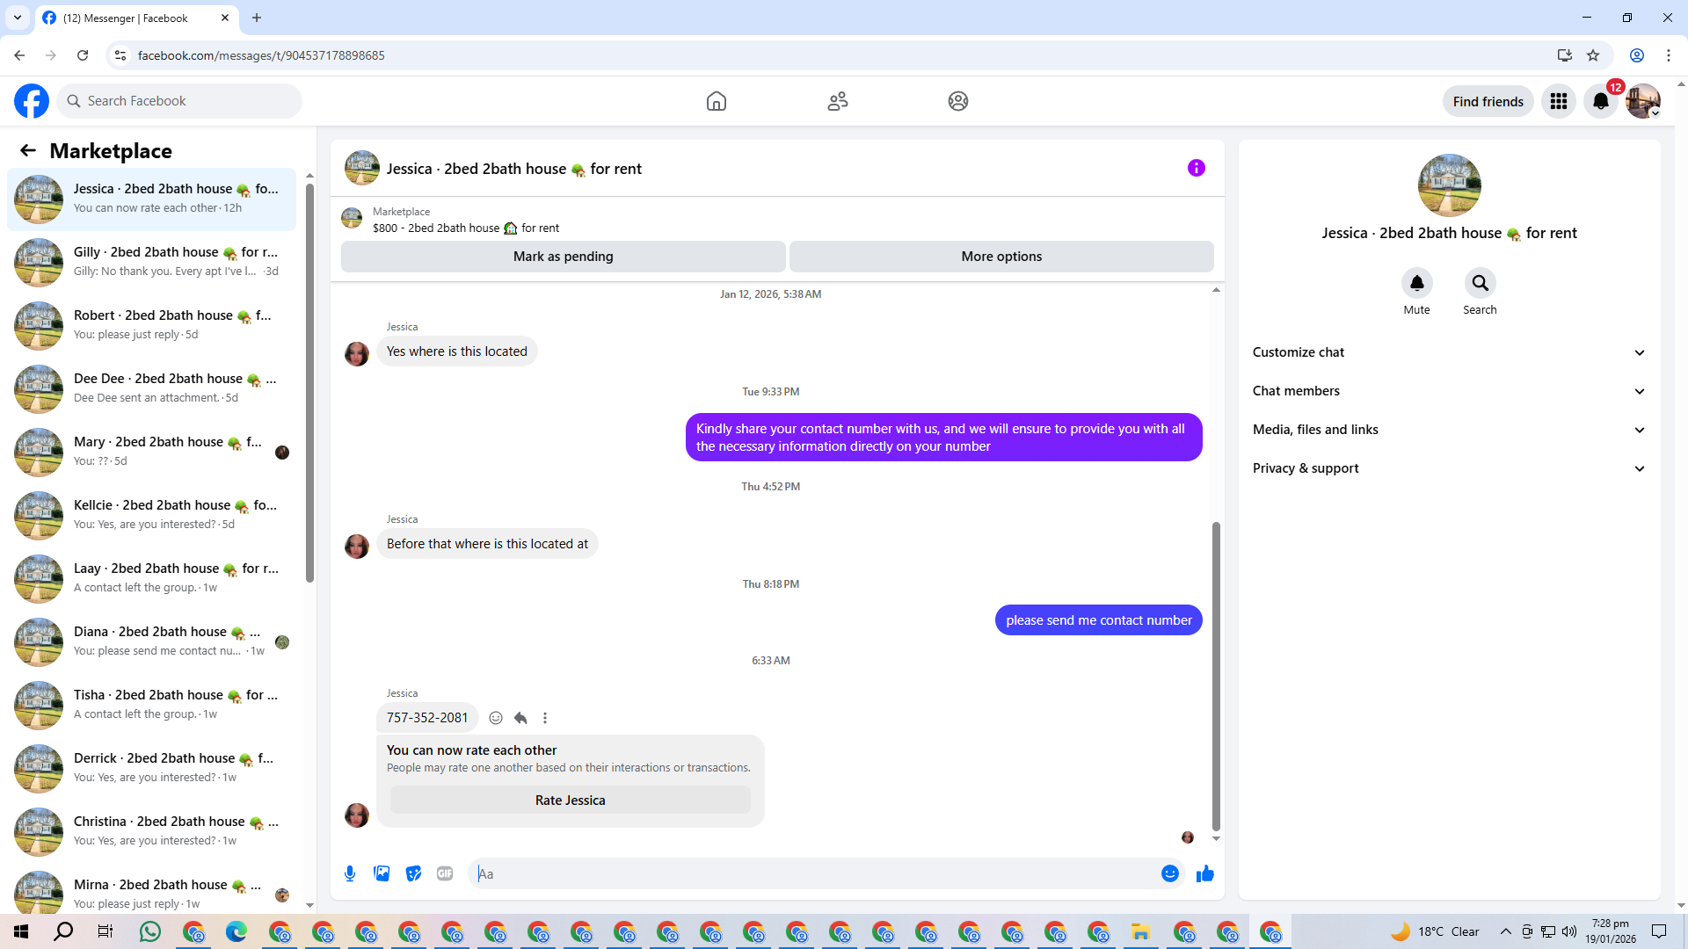Click the voice clip microphone icon
Screen dimensions: 1688x949
coord(350,873)
